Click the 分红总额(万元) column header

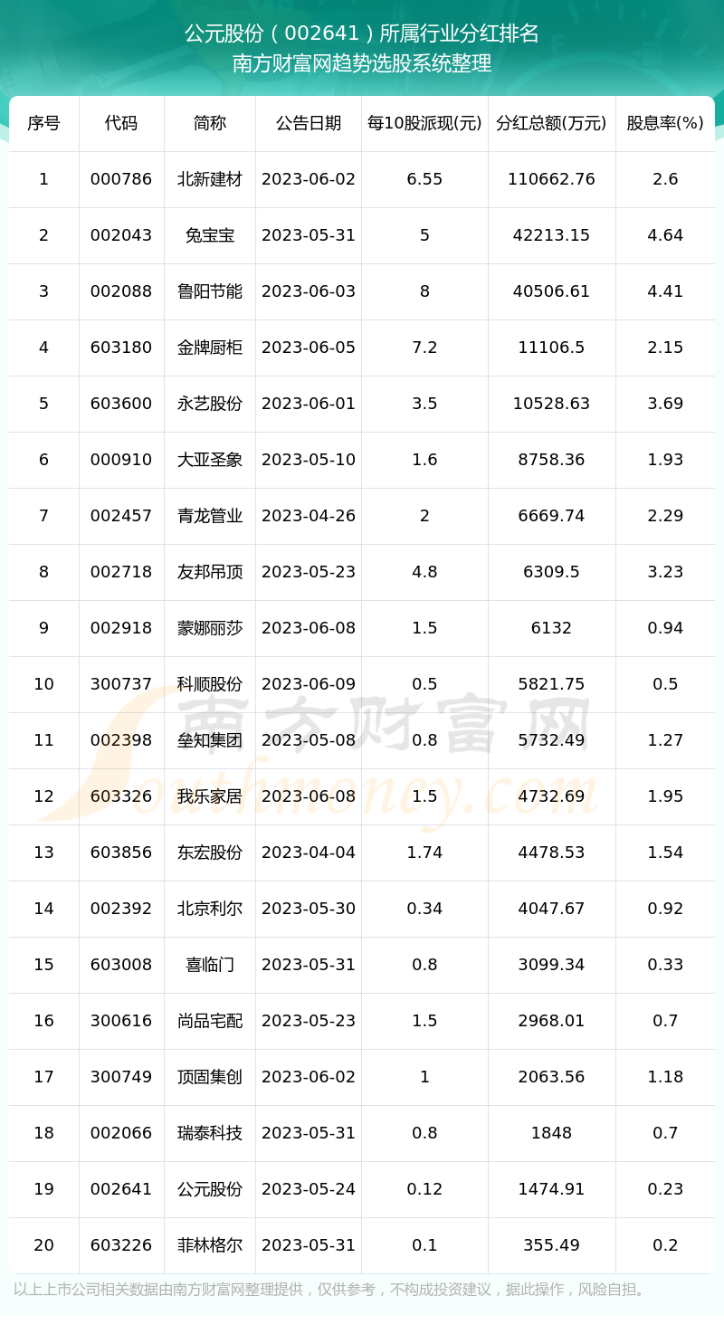(x=551, y=123)
